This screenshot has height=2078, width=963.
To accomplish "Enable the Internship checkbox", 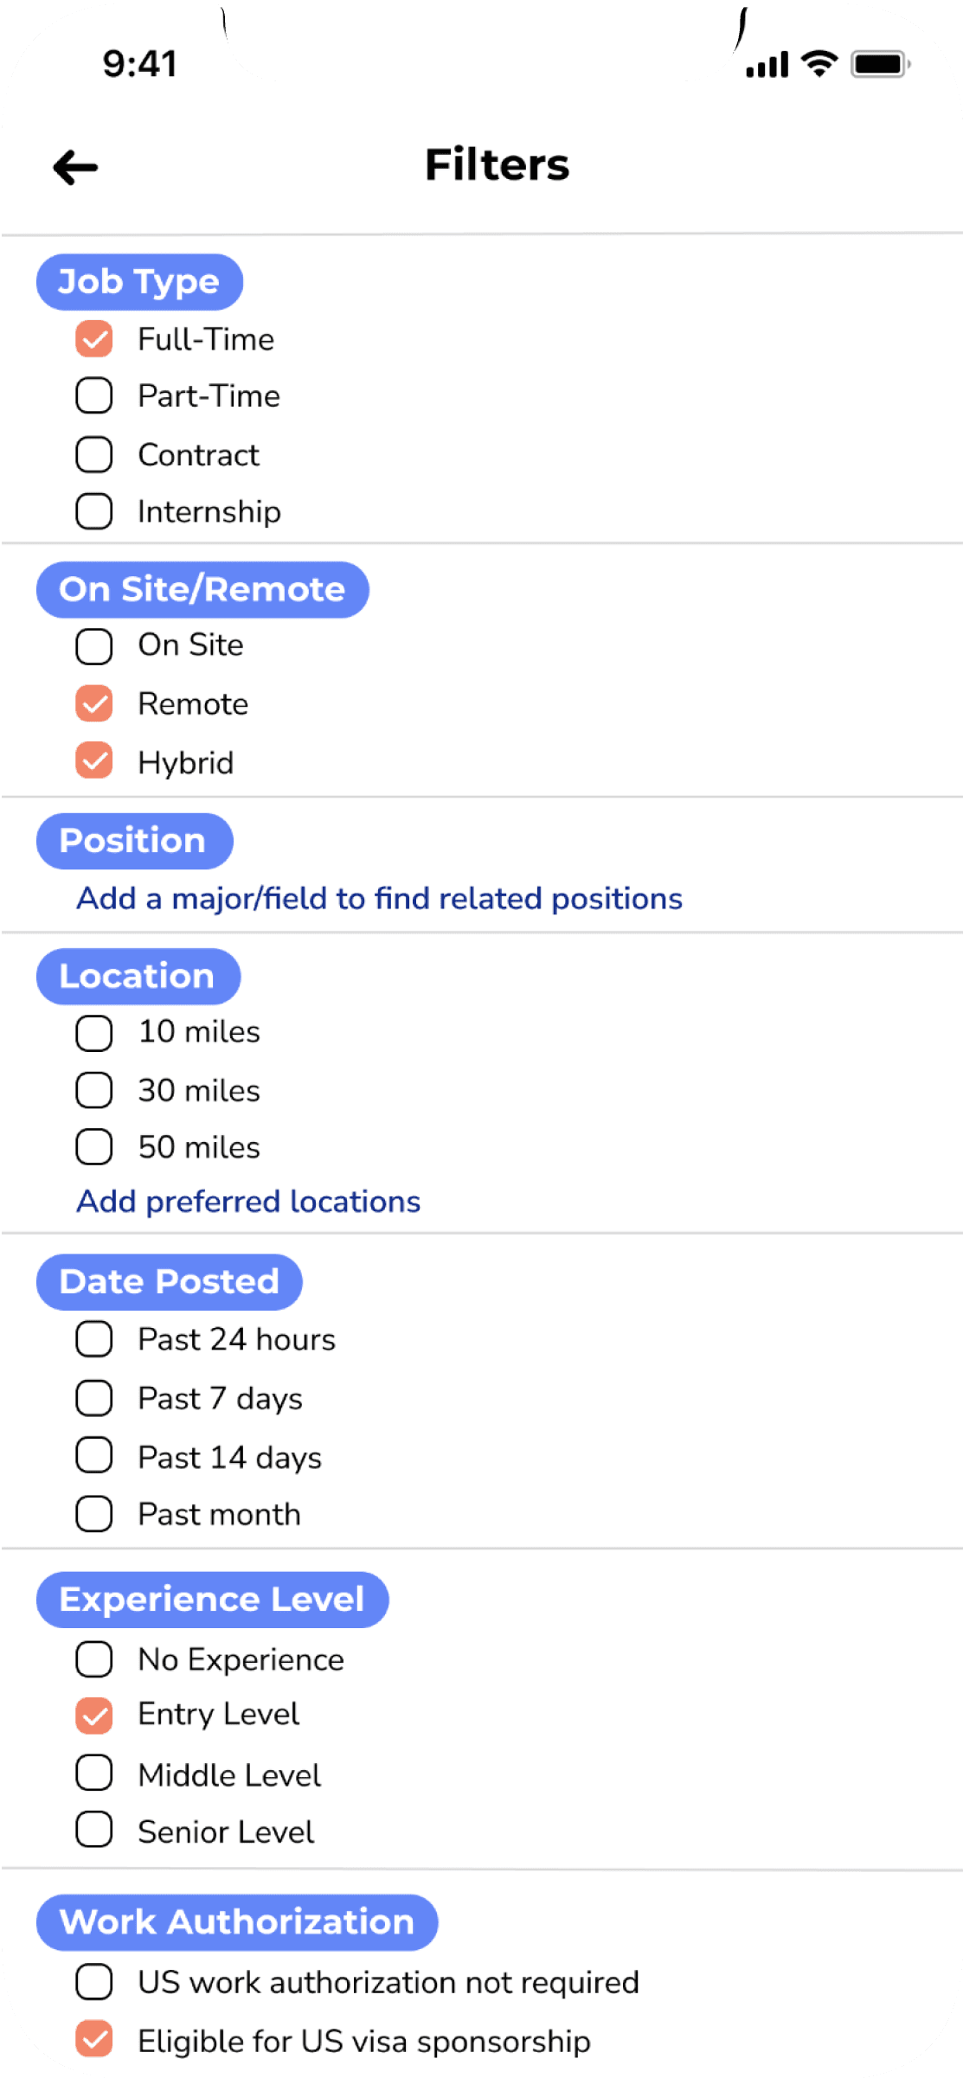I will (x=94, y=511).
